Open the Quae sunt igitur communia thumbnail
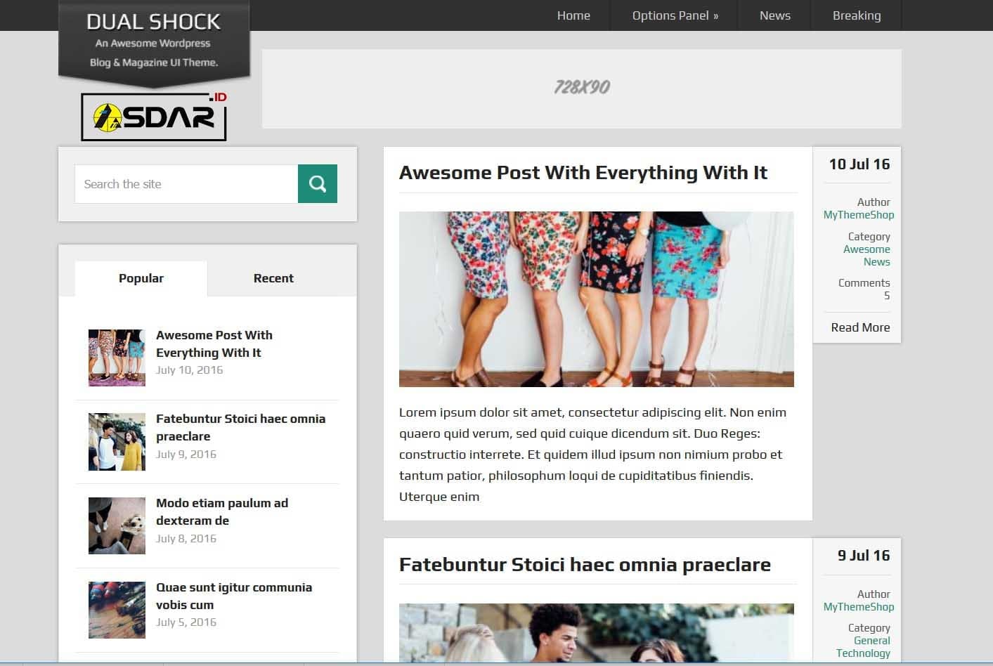The height and width of the screenshot is (666, 993). click(117, 610)
